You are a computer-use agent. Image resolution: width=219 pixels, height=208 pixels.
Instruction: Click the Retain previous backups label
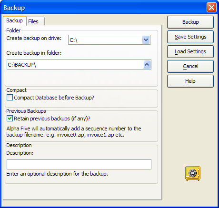point(52,119)
